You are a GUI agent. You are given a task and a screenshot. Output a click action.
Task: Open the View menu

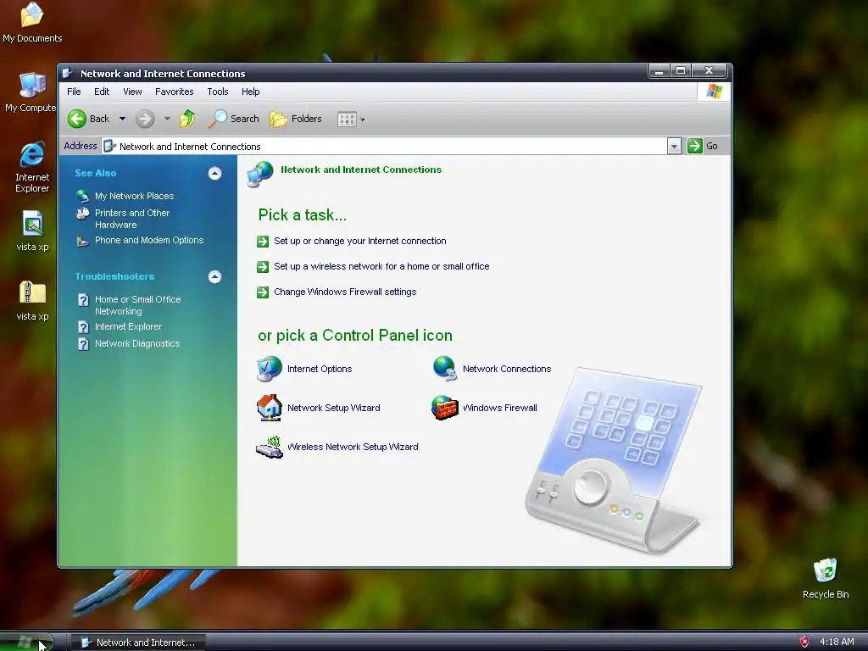pyautogui.click(x=132, y=92)
